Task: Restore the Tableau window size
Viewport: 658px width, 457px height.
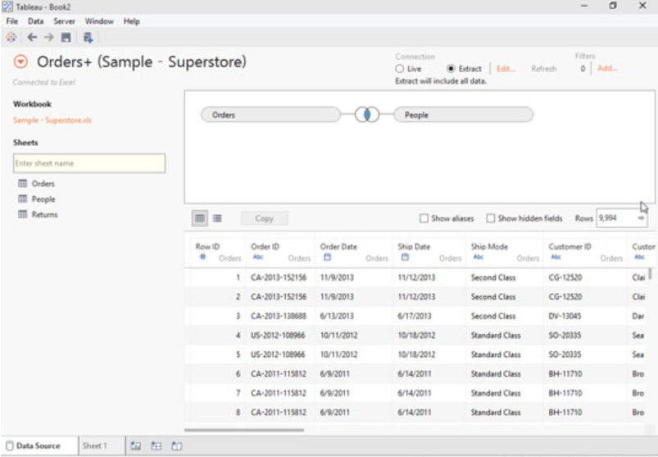Action: pyautogui.click(x=613, y=6)
